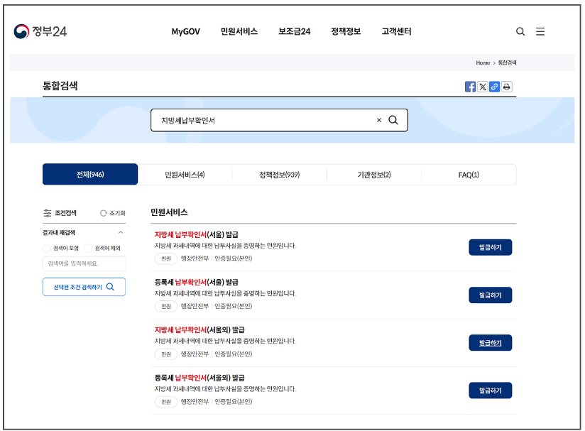Open 정책정보 menu
Screen dimensions: 585x431
tap(346, 32)
